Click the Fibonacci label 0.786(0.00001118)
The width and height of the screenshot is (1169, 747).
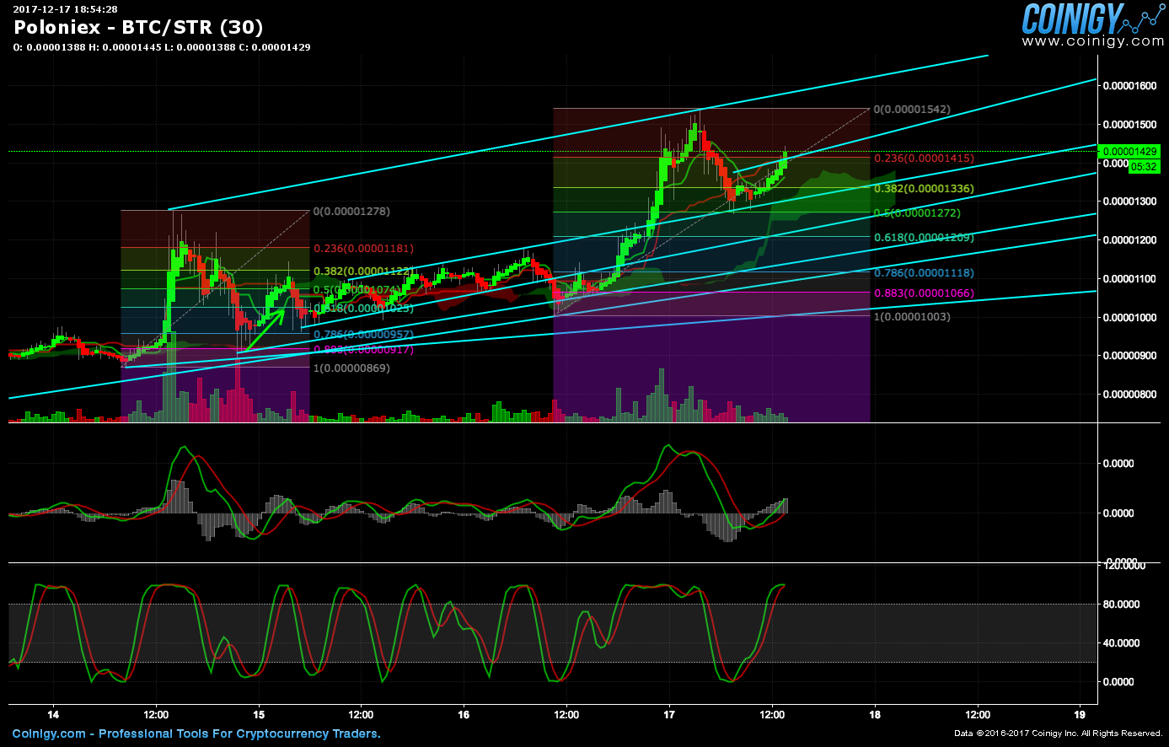point(924,273)
